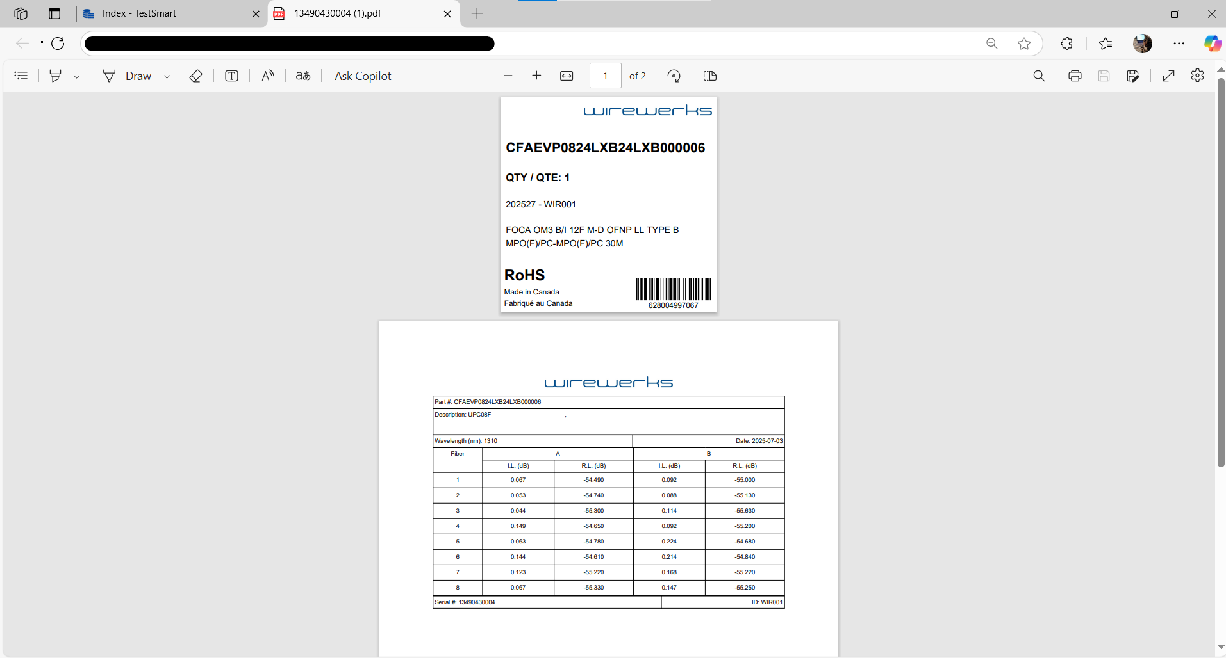The width and height of the screenshot is (1226, 658).
Task: Open the Translate document tool
Action: (302, 76)
